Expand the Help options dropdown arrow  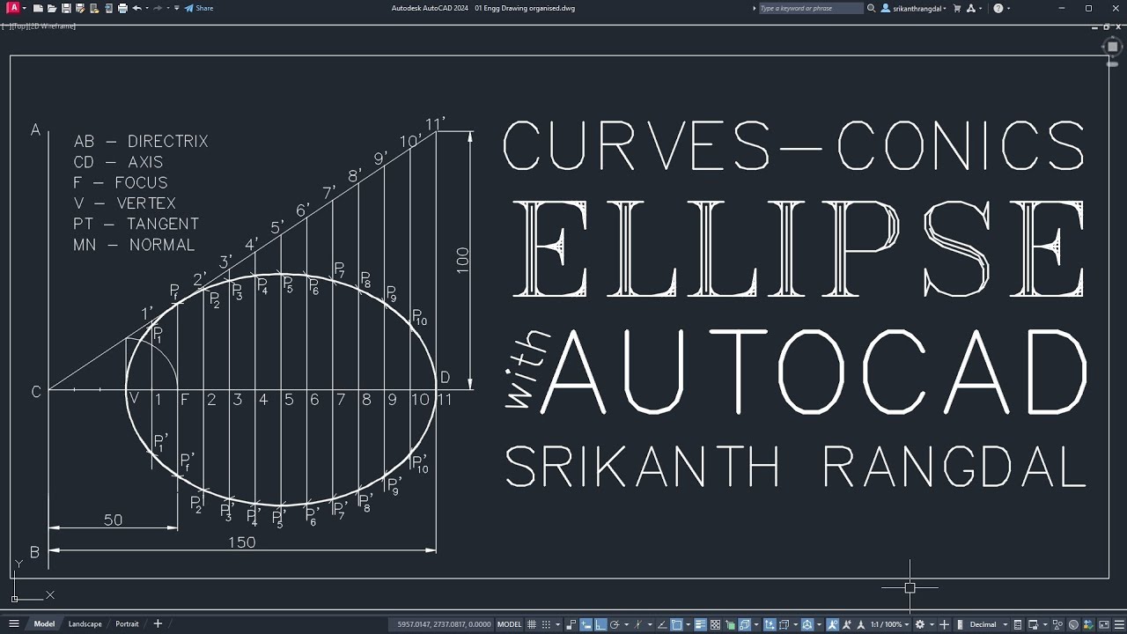[1008, 8]
